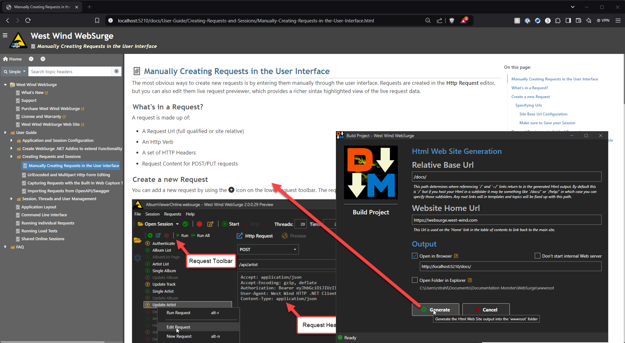
Task: Open the Extensions puzzle-piece icon
Action: (x=558, y=20)
